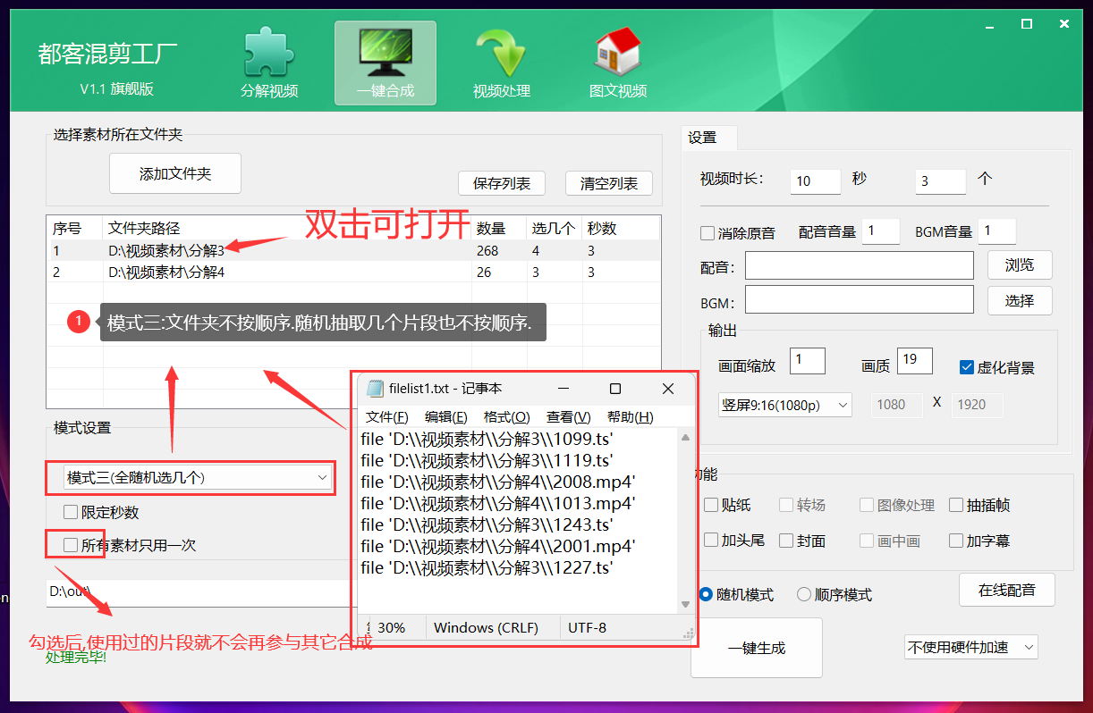Uncheck the 虚化背景 checkbox

[966, 367]
